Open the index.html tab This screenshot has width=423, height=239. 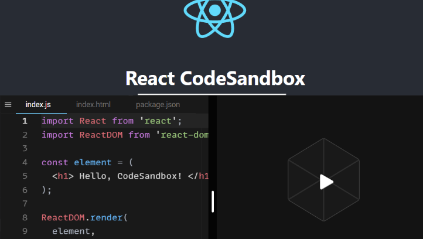(93, 105)
